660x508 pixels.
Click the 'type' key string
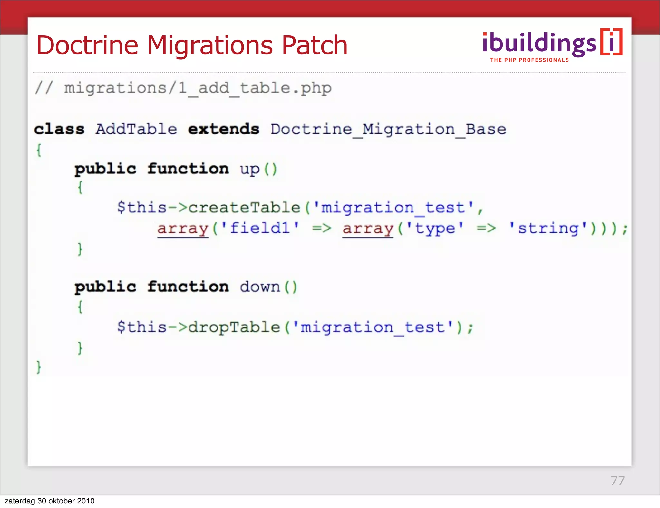(435, 228)
